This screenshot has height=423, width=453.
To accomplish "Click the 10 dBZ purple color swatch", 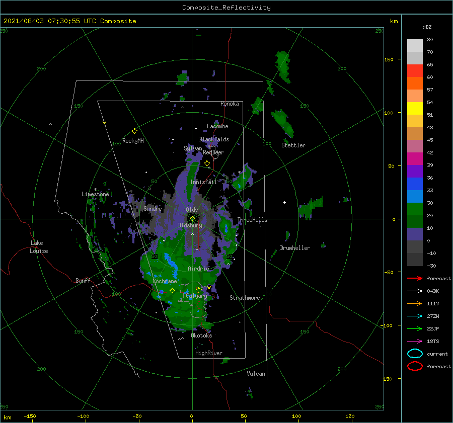I will pyautogui.click(x=415, y=234).
